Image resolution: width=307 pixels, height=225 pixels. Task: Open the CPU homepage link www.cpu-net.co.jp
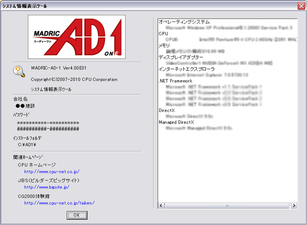point(52,171)
